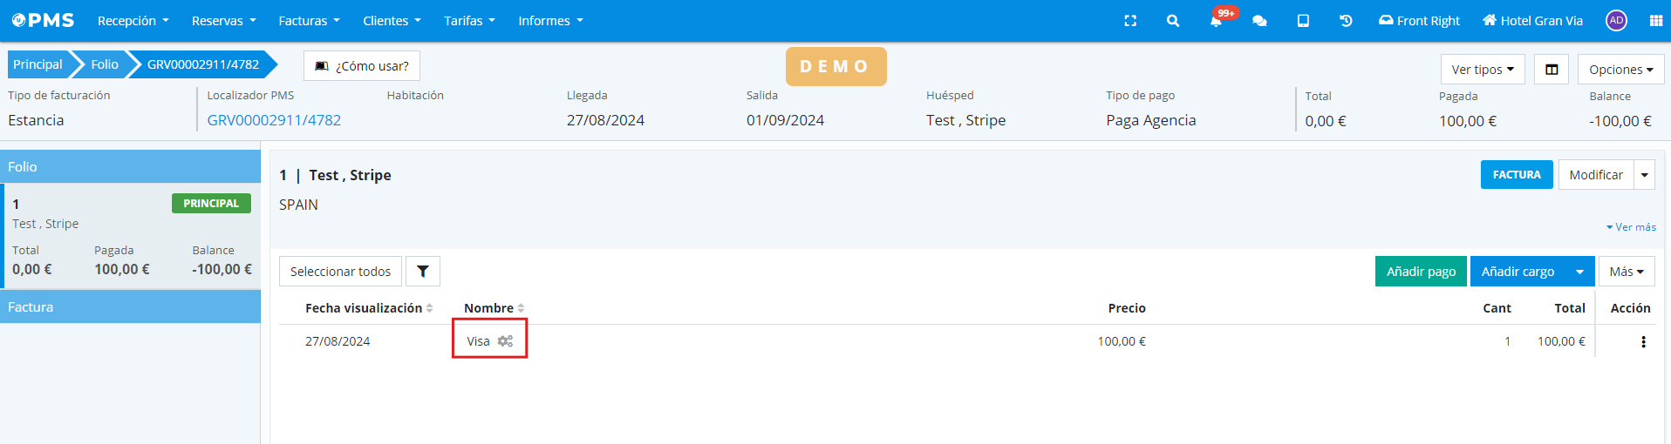1671x444 pixels.
Task: Click gears icon next to Visa
Action: pos(505,341)
